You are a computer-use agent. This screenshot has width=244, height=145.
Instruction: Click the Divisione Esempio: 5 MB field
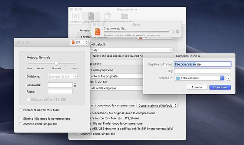[61, 76]
